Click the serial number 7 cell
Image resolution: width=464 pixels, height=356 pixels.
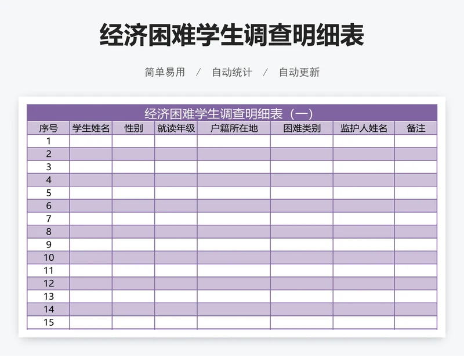(48, 219)
